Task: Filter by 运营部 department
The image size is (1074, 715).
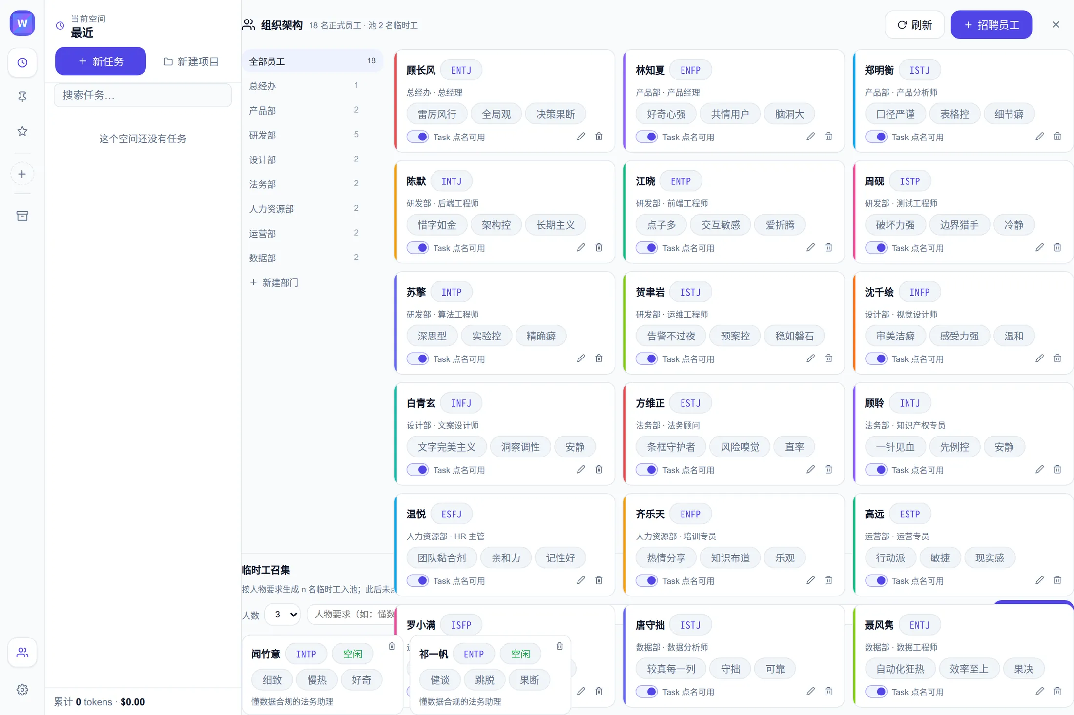Action: coord(312,233)
